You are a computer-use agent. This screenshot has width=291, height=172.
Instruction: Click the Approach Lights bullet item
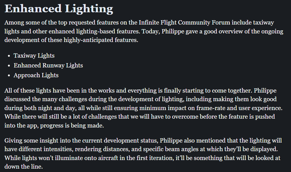[36, 75]
